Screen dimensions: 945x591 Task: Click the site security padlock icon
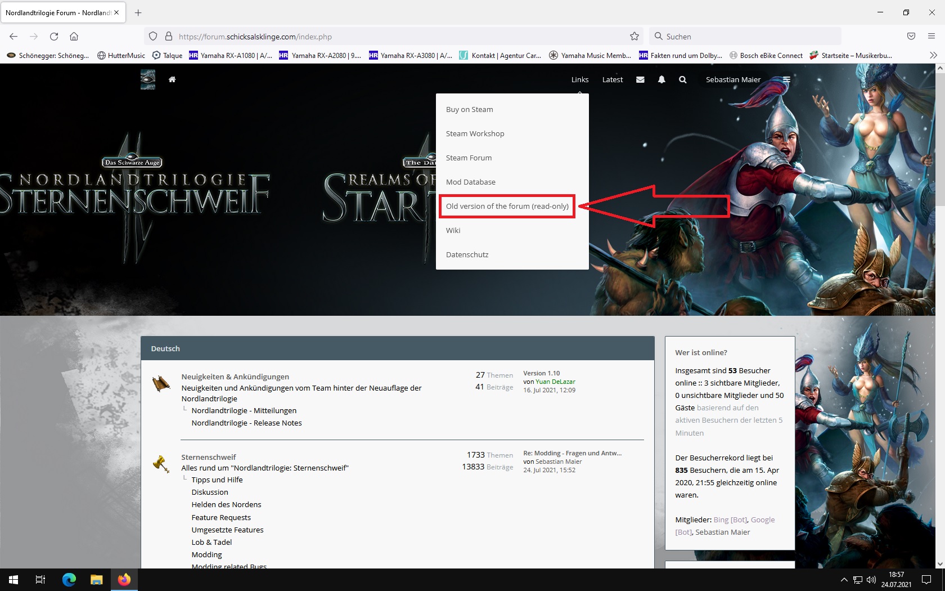(x=168, y=37)
